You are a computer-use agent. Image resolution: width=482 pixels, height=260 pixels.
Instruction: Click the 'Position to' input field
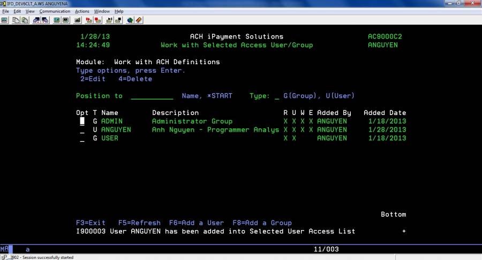tap(152, 96)
